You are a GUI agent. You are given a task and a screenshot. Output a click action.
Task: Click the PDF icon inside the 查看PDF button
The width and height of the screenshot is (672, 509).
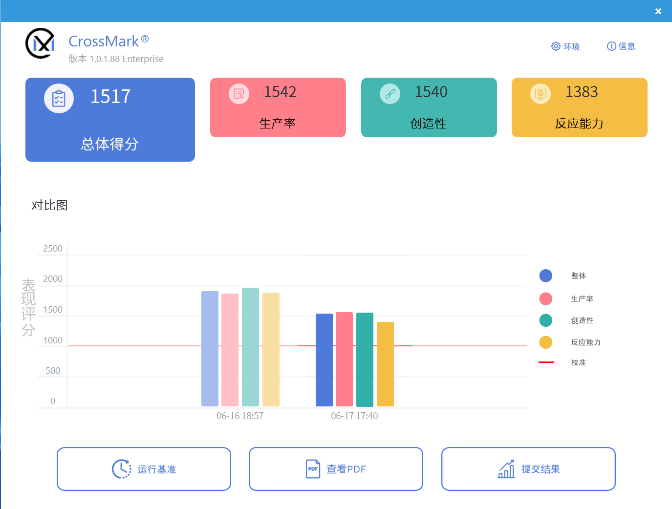pos(313,468)
